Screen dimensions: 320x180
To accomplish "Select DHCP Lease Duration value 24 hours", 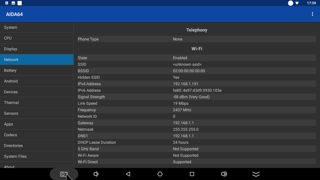I will tap(180, 142).
